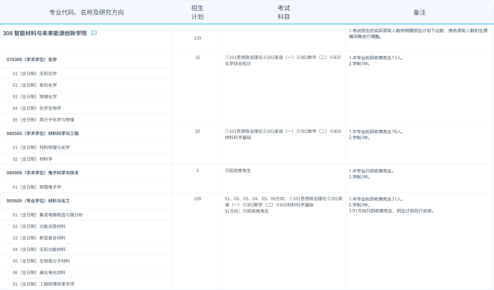
Task: Select direction 02 有机化学
Action: [35, 85]
